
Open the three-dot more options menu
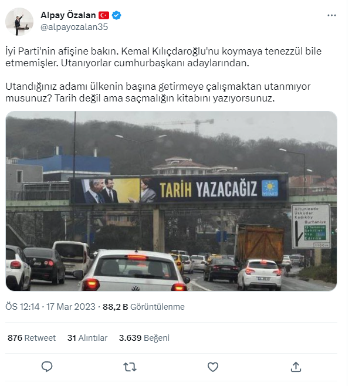coord(331,15)
